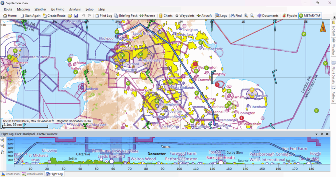Expand the toolbar overflow arrow
336x177 pixels.
[334, 17]
